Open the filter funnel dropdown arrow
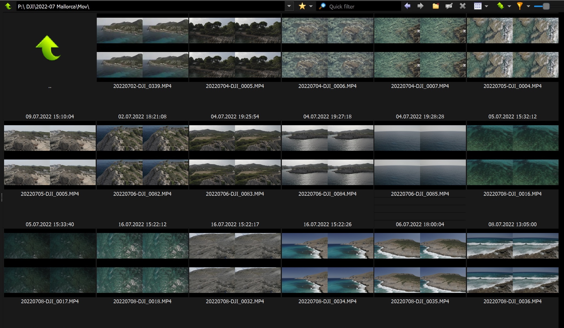This screenshot has height=328, width=564. (x=528, y=6)
